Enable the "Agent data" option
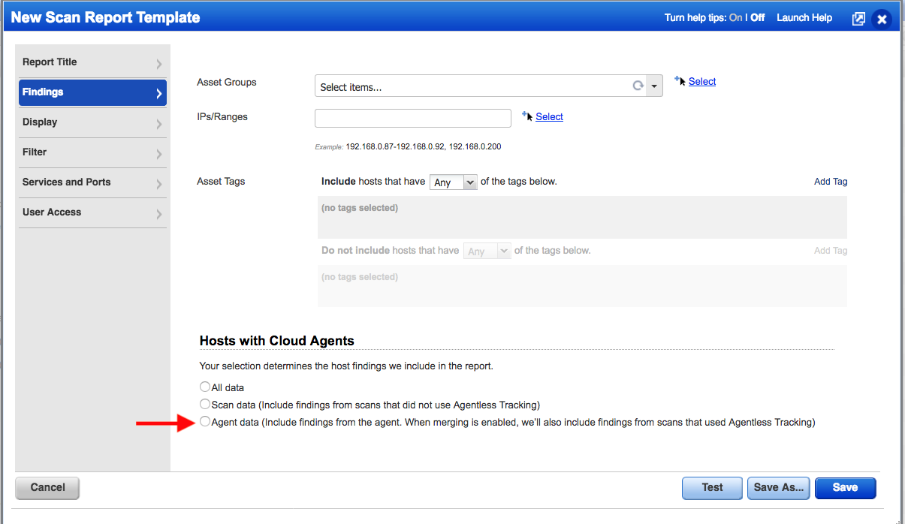Viewport: 905px width, 524px height. point(204,421)
